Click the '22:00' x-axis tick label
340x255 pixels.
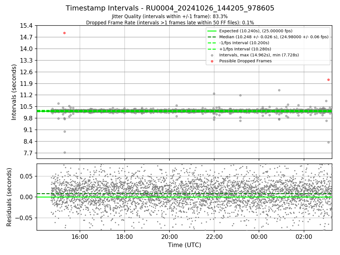[x=214, y=236]
